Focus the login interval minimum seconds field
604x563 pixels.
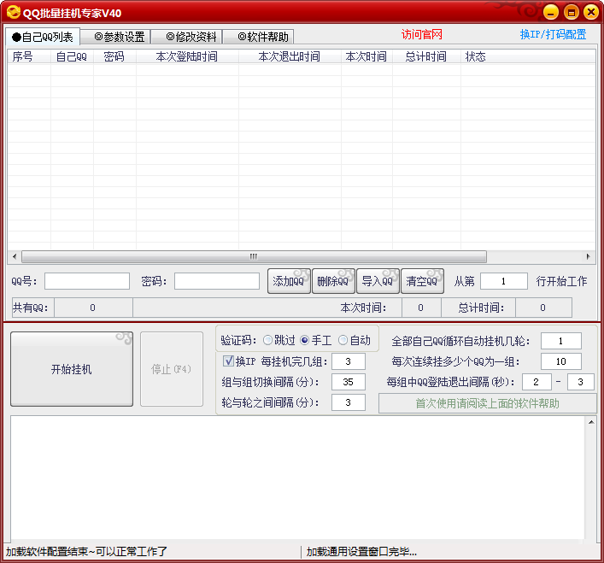(x=537, y=382)
